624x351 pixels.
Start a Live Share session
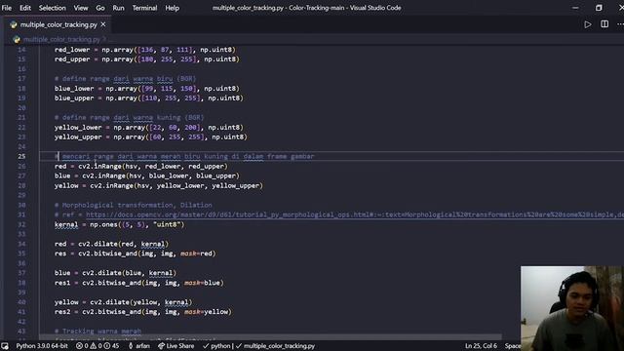[175, 346]
